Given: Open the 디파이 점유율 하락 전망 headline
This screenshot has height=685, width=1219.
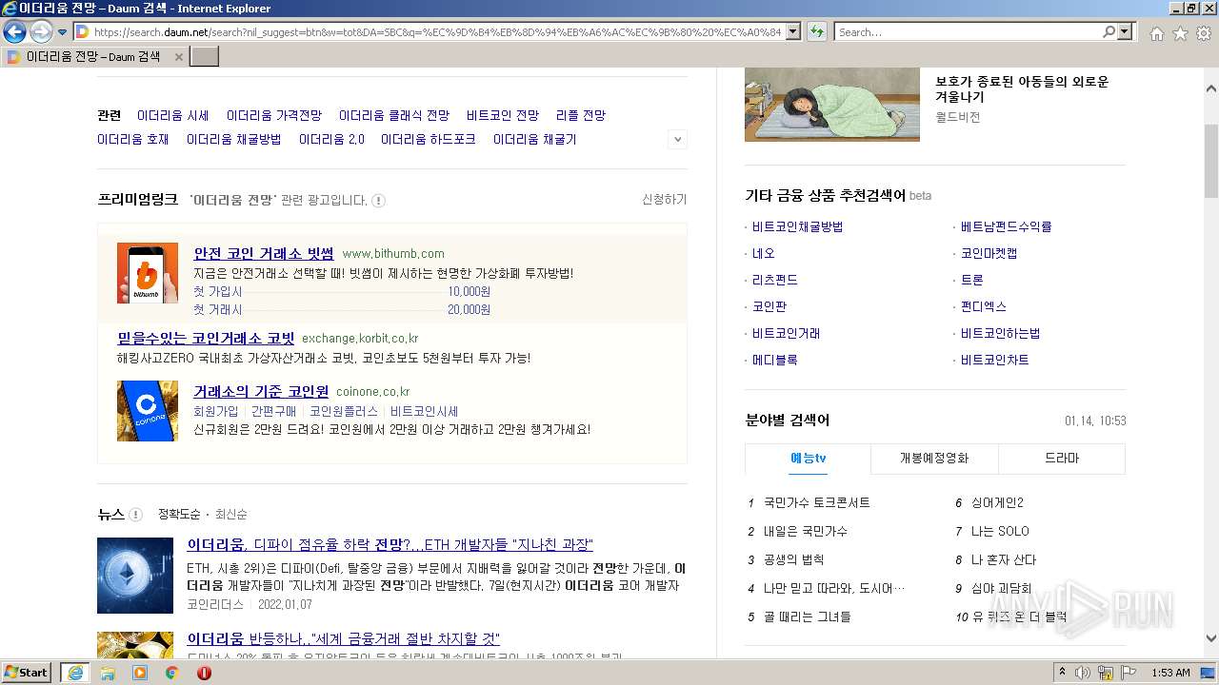Looking at the screenshot, I should click(390, 545).
